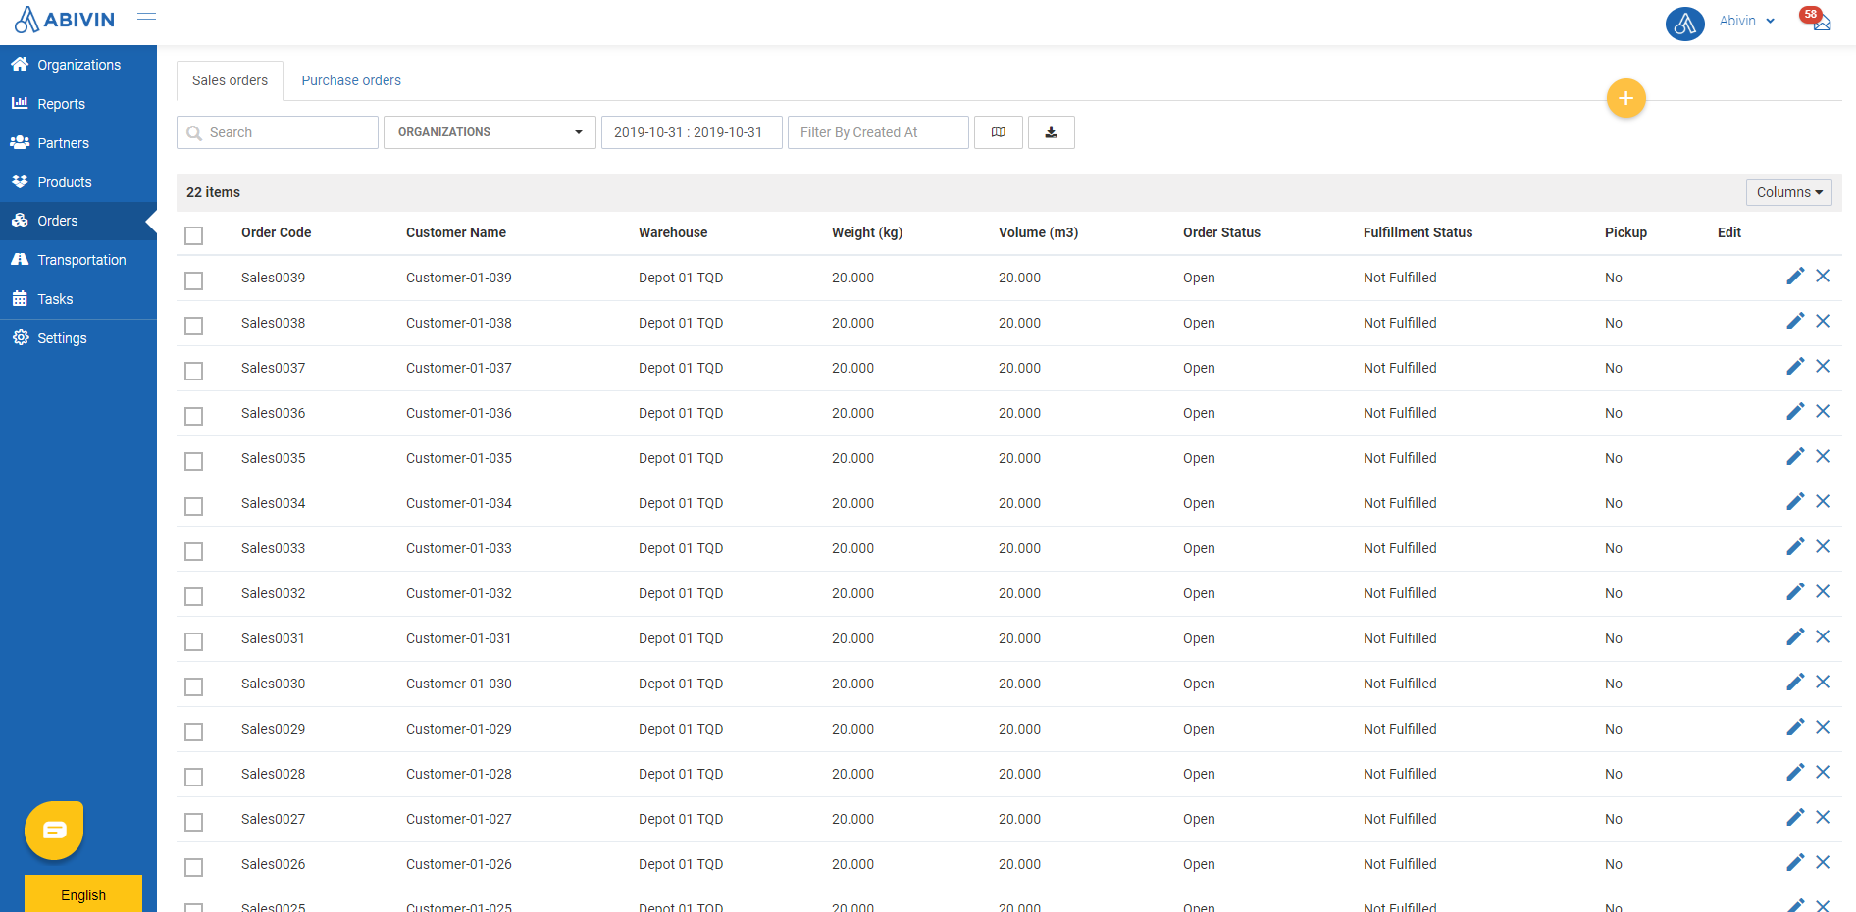Sort by Weight (kg) column header
Image resolution: width=1856 pixels, height=912 pixels.
867,232
